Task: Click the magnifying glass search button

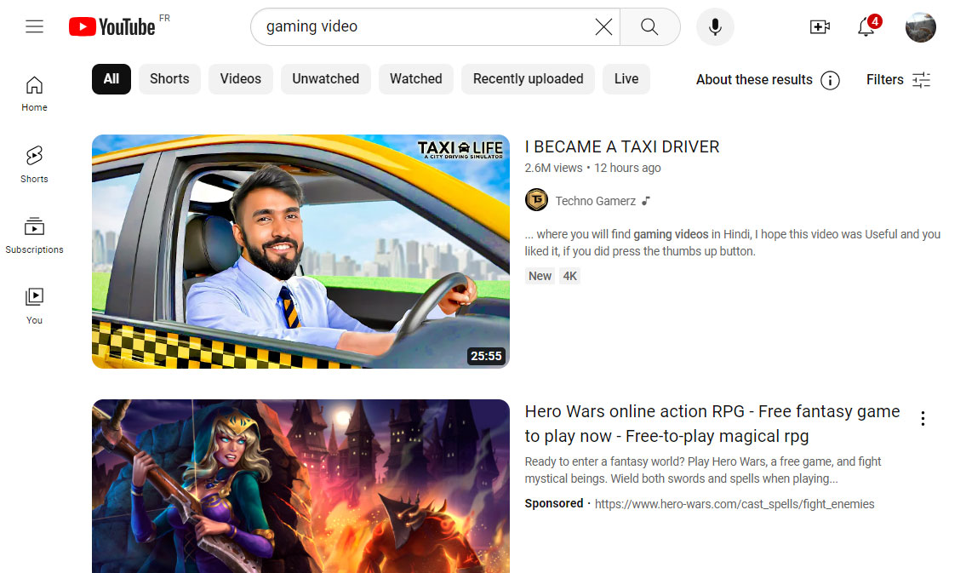Action: click(649, 26)
